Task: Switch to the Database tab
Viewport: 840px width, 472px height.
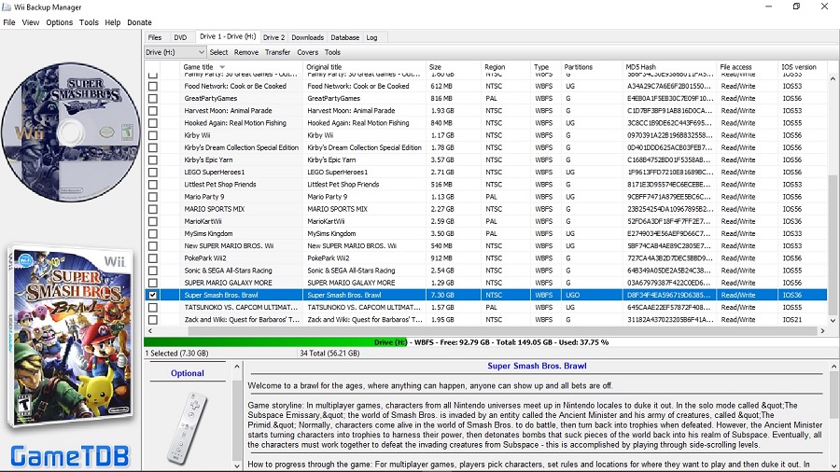Action: tap(345, 37)
